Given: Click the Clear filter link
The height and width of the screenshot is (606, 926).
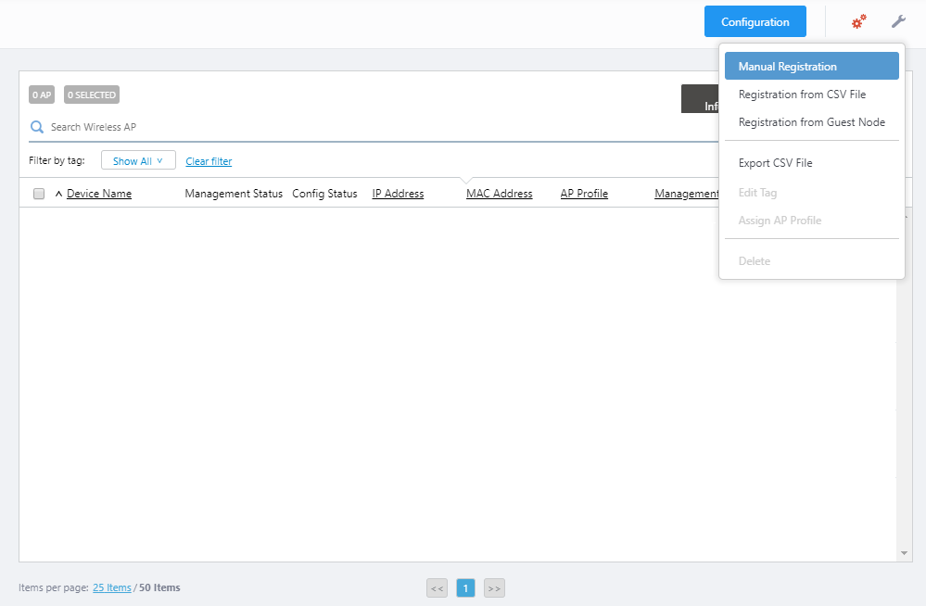Looking at the screenshot, I should [209, 161].
